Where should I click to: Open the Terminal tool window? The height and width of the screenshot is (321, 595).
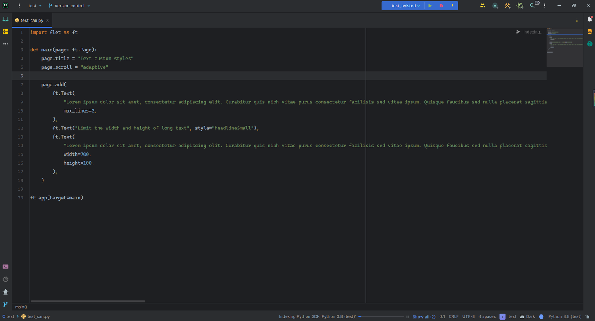tap(5, 267)
